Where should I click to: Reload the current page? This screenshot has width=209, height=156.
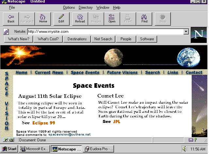pyautogui.click(x=80, y=19)
